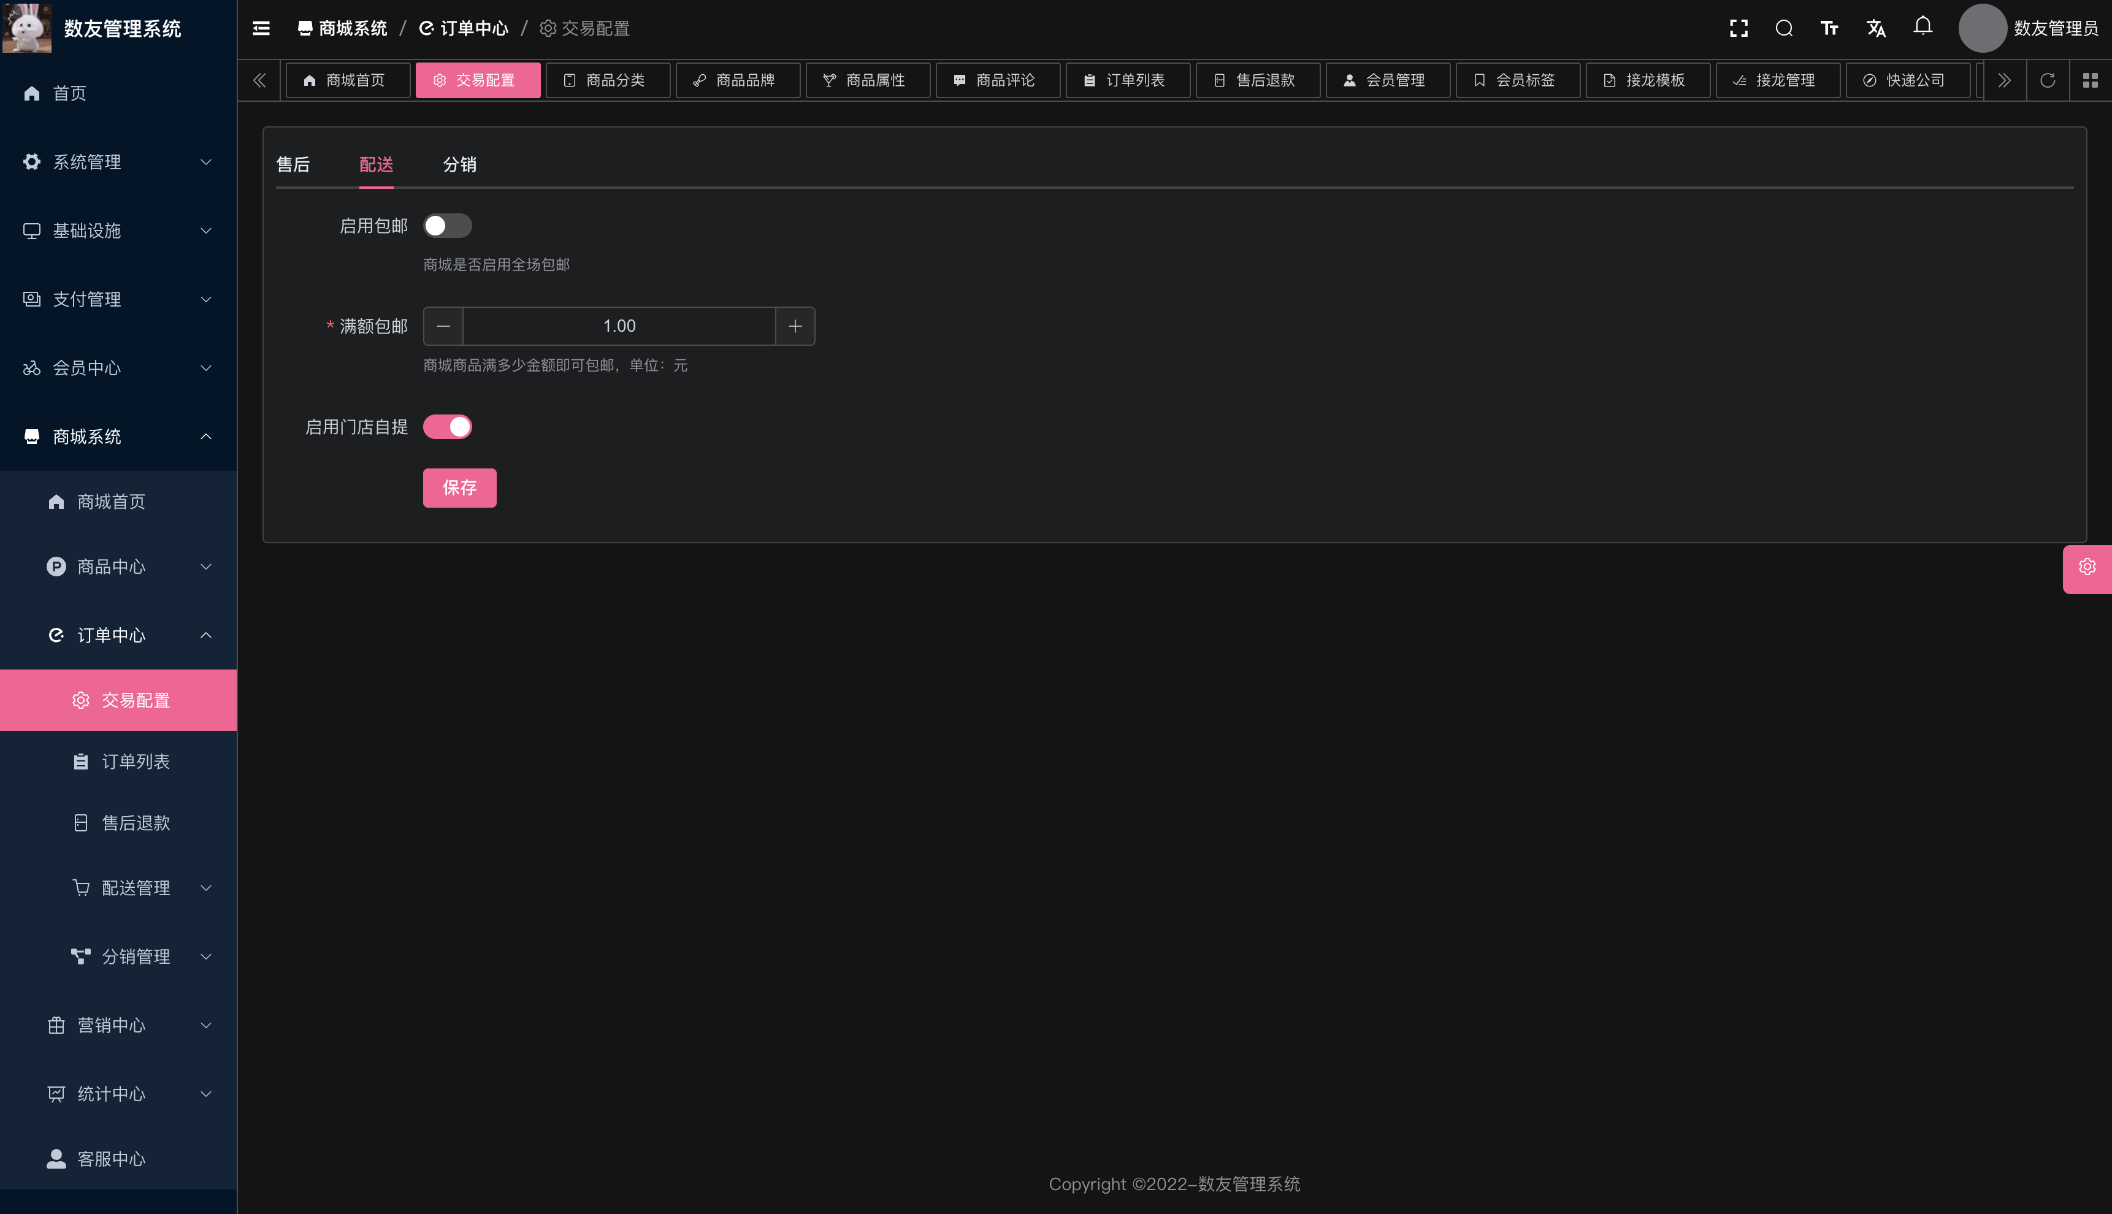The width and height of the screenshot is (2112, 1214).
Task: Collapse sidebar with hamburger menu icon
Action: coord(261,28)
